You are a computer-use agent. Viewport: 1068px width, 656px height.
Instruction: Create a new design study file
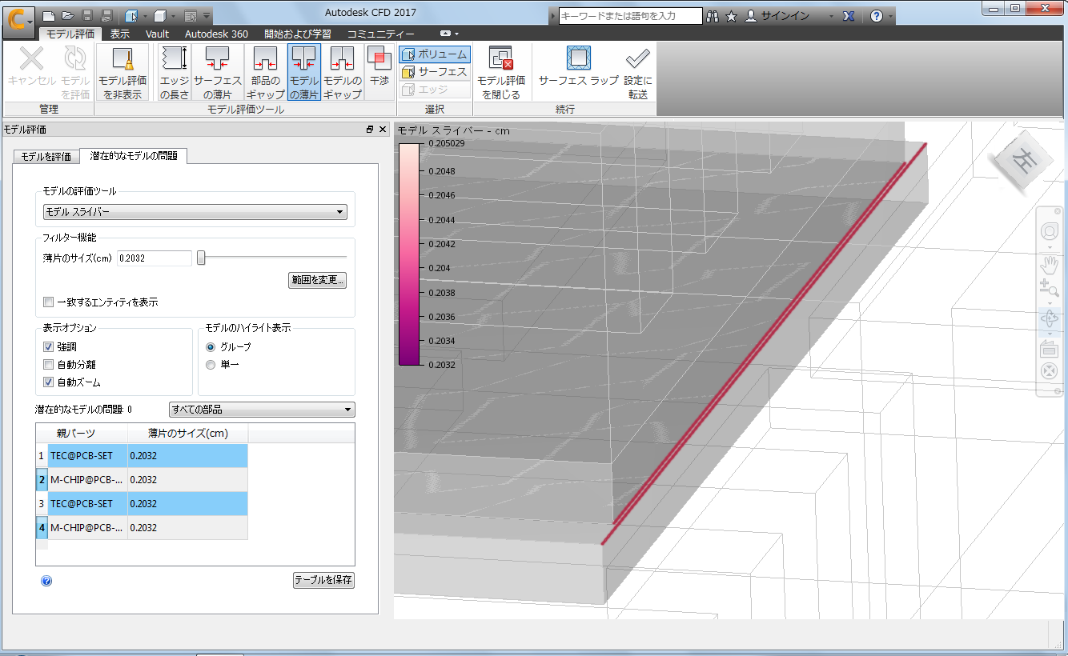(49, 15)
